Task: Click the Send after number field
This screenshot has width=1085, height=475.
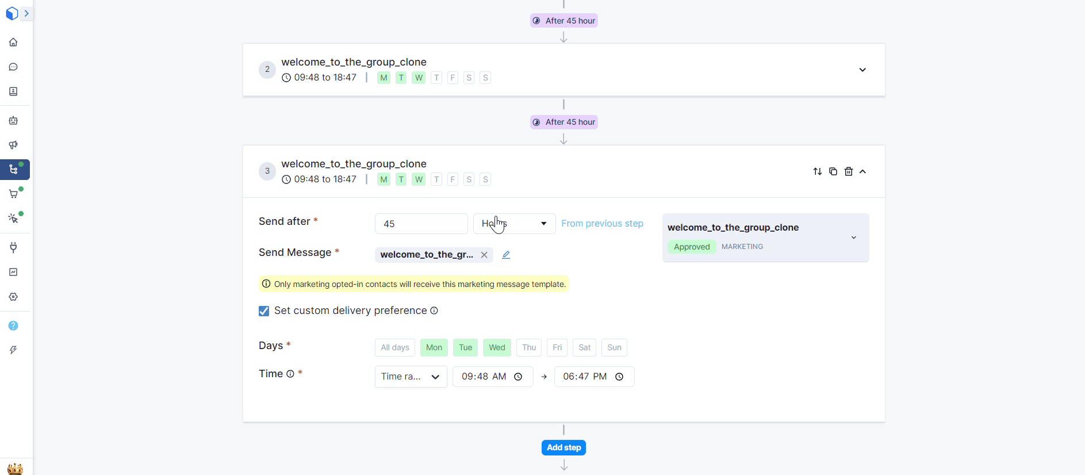Action: 421,224
